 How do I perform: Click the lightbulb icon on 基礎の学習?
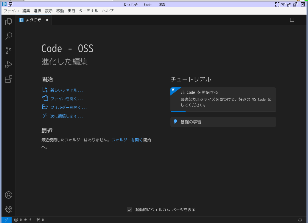pyautogui.click(x=175, y=122)
